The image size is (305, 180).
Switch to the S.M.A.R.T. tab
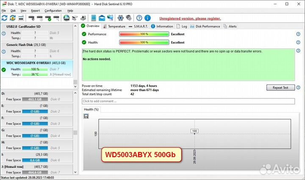[139, 26]
